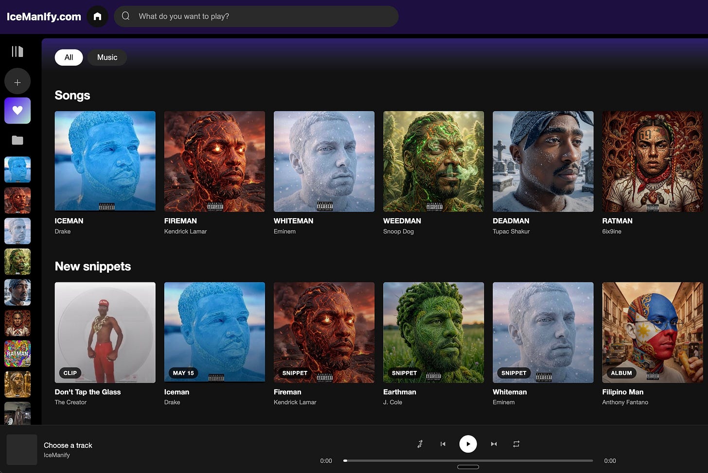This screenshot has width=708, height=473.
Task: Select red Fireman thumbnail in sidebar
Action: coord(18,200)
